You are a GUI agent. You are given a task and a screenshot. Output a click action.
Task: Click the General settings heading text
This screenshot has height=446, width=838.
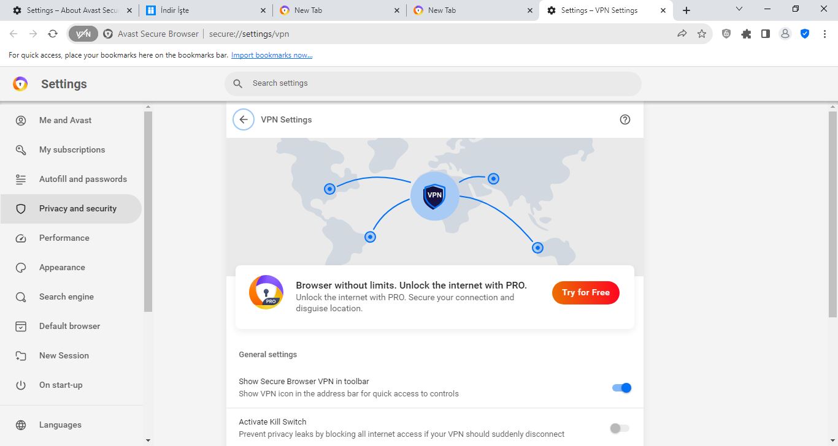(x=267, y=354)
